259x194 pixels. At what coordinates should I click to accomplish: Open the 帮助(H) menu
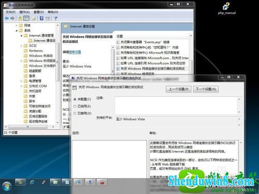tap(53, 12)
